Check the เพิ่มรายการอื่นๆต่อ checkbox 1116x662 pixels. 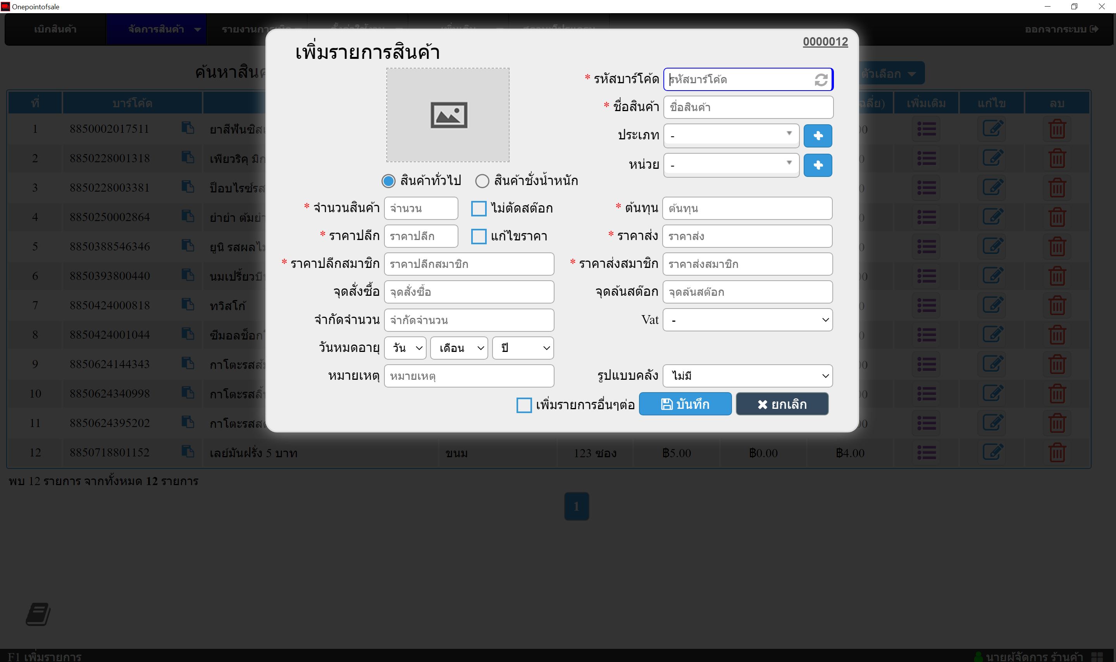pyautogui.click(x=524, y=405)
